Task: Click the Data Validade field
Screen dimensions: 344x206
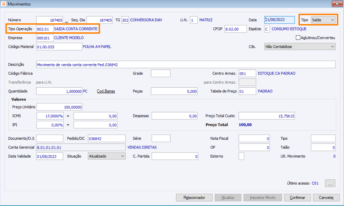Action: click(50, 156)
